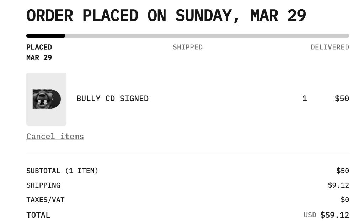Click the TOTAL row label

38,215
